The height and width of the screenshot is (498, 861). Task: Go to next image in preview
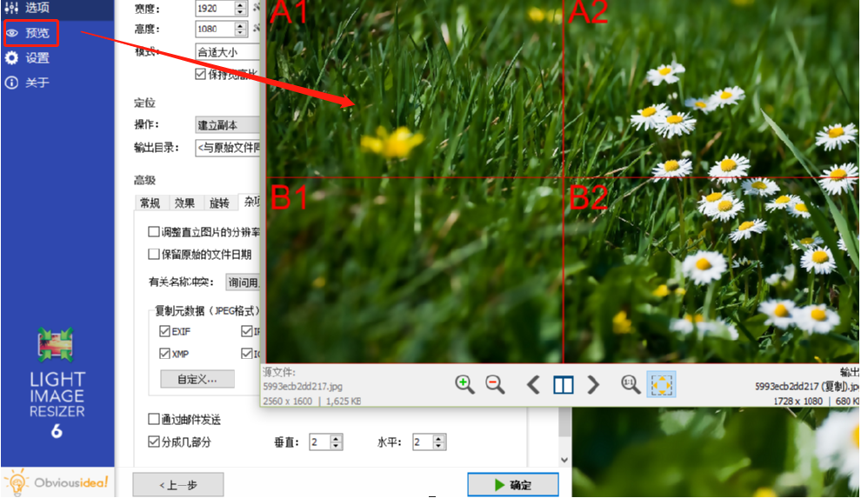[x=593, y=384]
